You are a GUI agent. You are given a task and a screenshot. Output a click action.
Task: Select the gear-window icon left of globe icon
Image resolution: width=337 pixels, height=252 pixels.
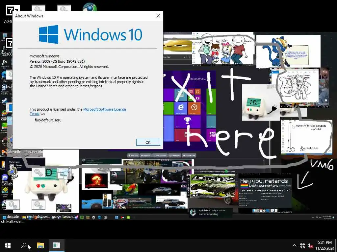(64, 8)
